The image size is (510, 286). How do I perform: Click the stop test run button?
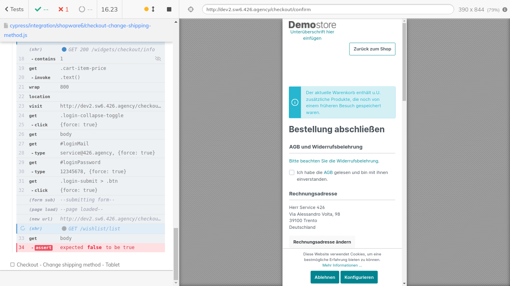click(169, 9)
